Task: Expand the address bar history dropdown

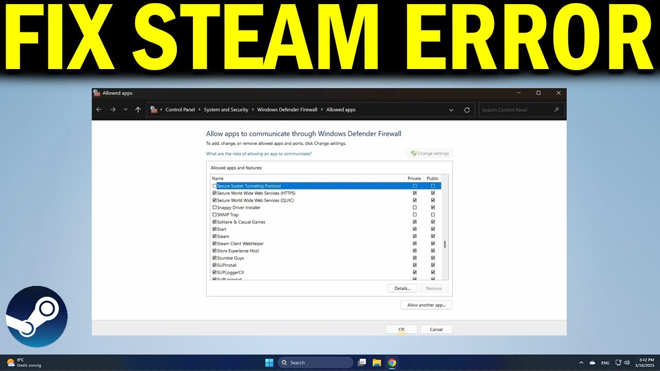Action: [x=451, y=110]
